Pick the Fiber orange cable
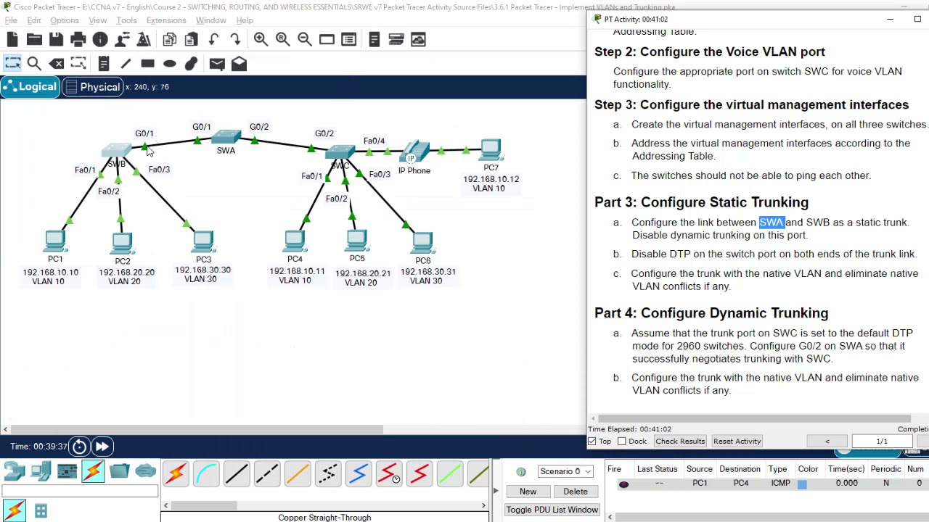The width and height of the screenshot is (929, 522). click(298, 474)
